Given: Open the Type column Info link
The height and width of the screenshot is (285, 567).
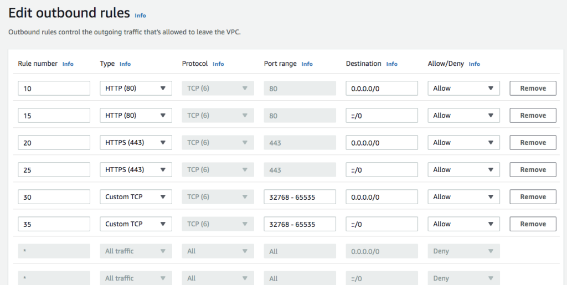Looking at the screenshot, I should point(125,64).
